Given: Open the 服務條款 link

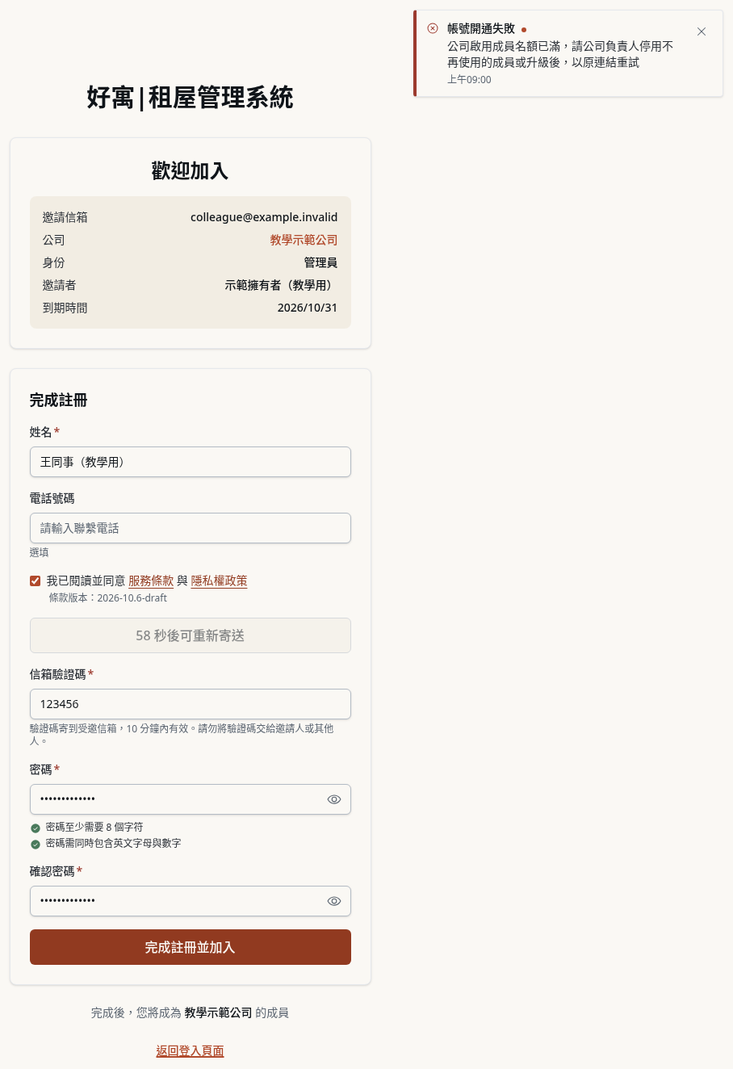Looking at the screenshot, I should click(x=151, y=581).
